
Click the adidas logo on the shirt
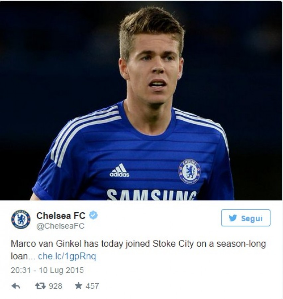point(119,170)
